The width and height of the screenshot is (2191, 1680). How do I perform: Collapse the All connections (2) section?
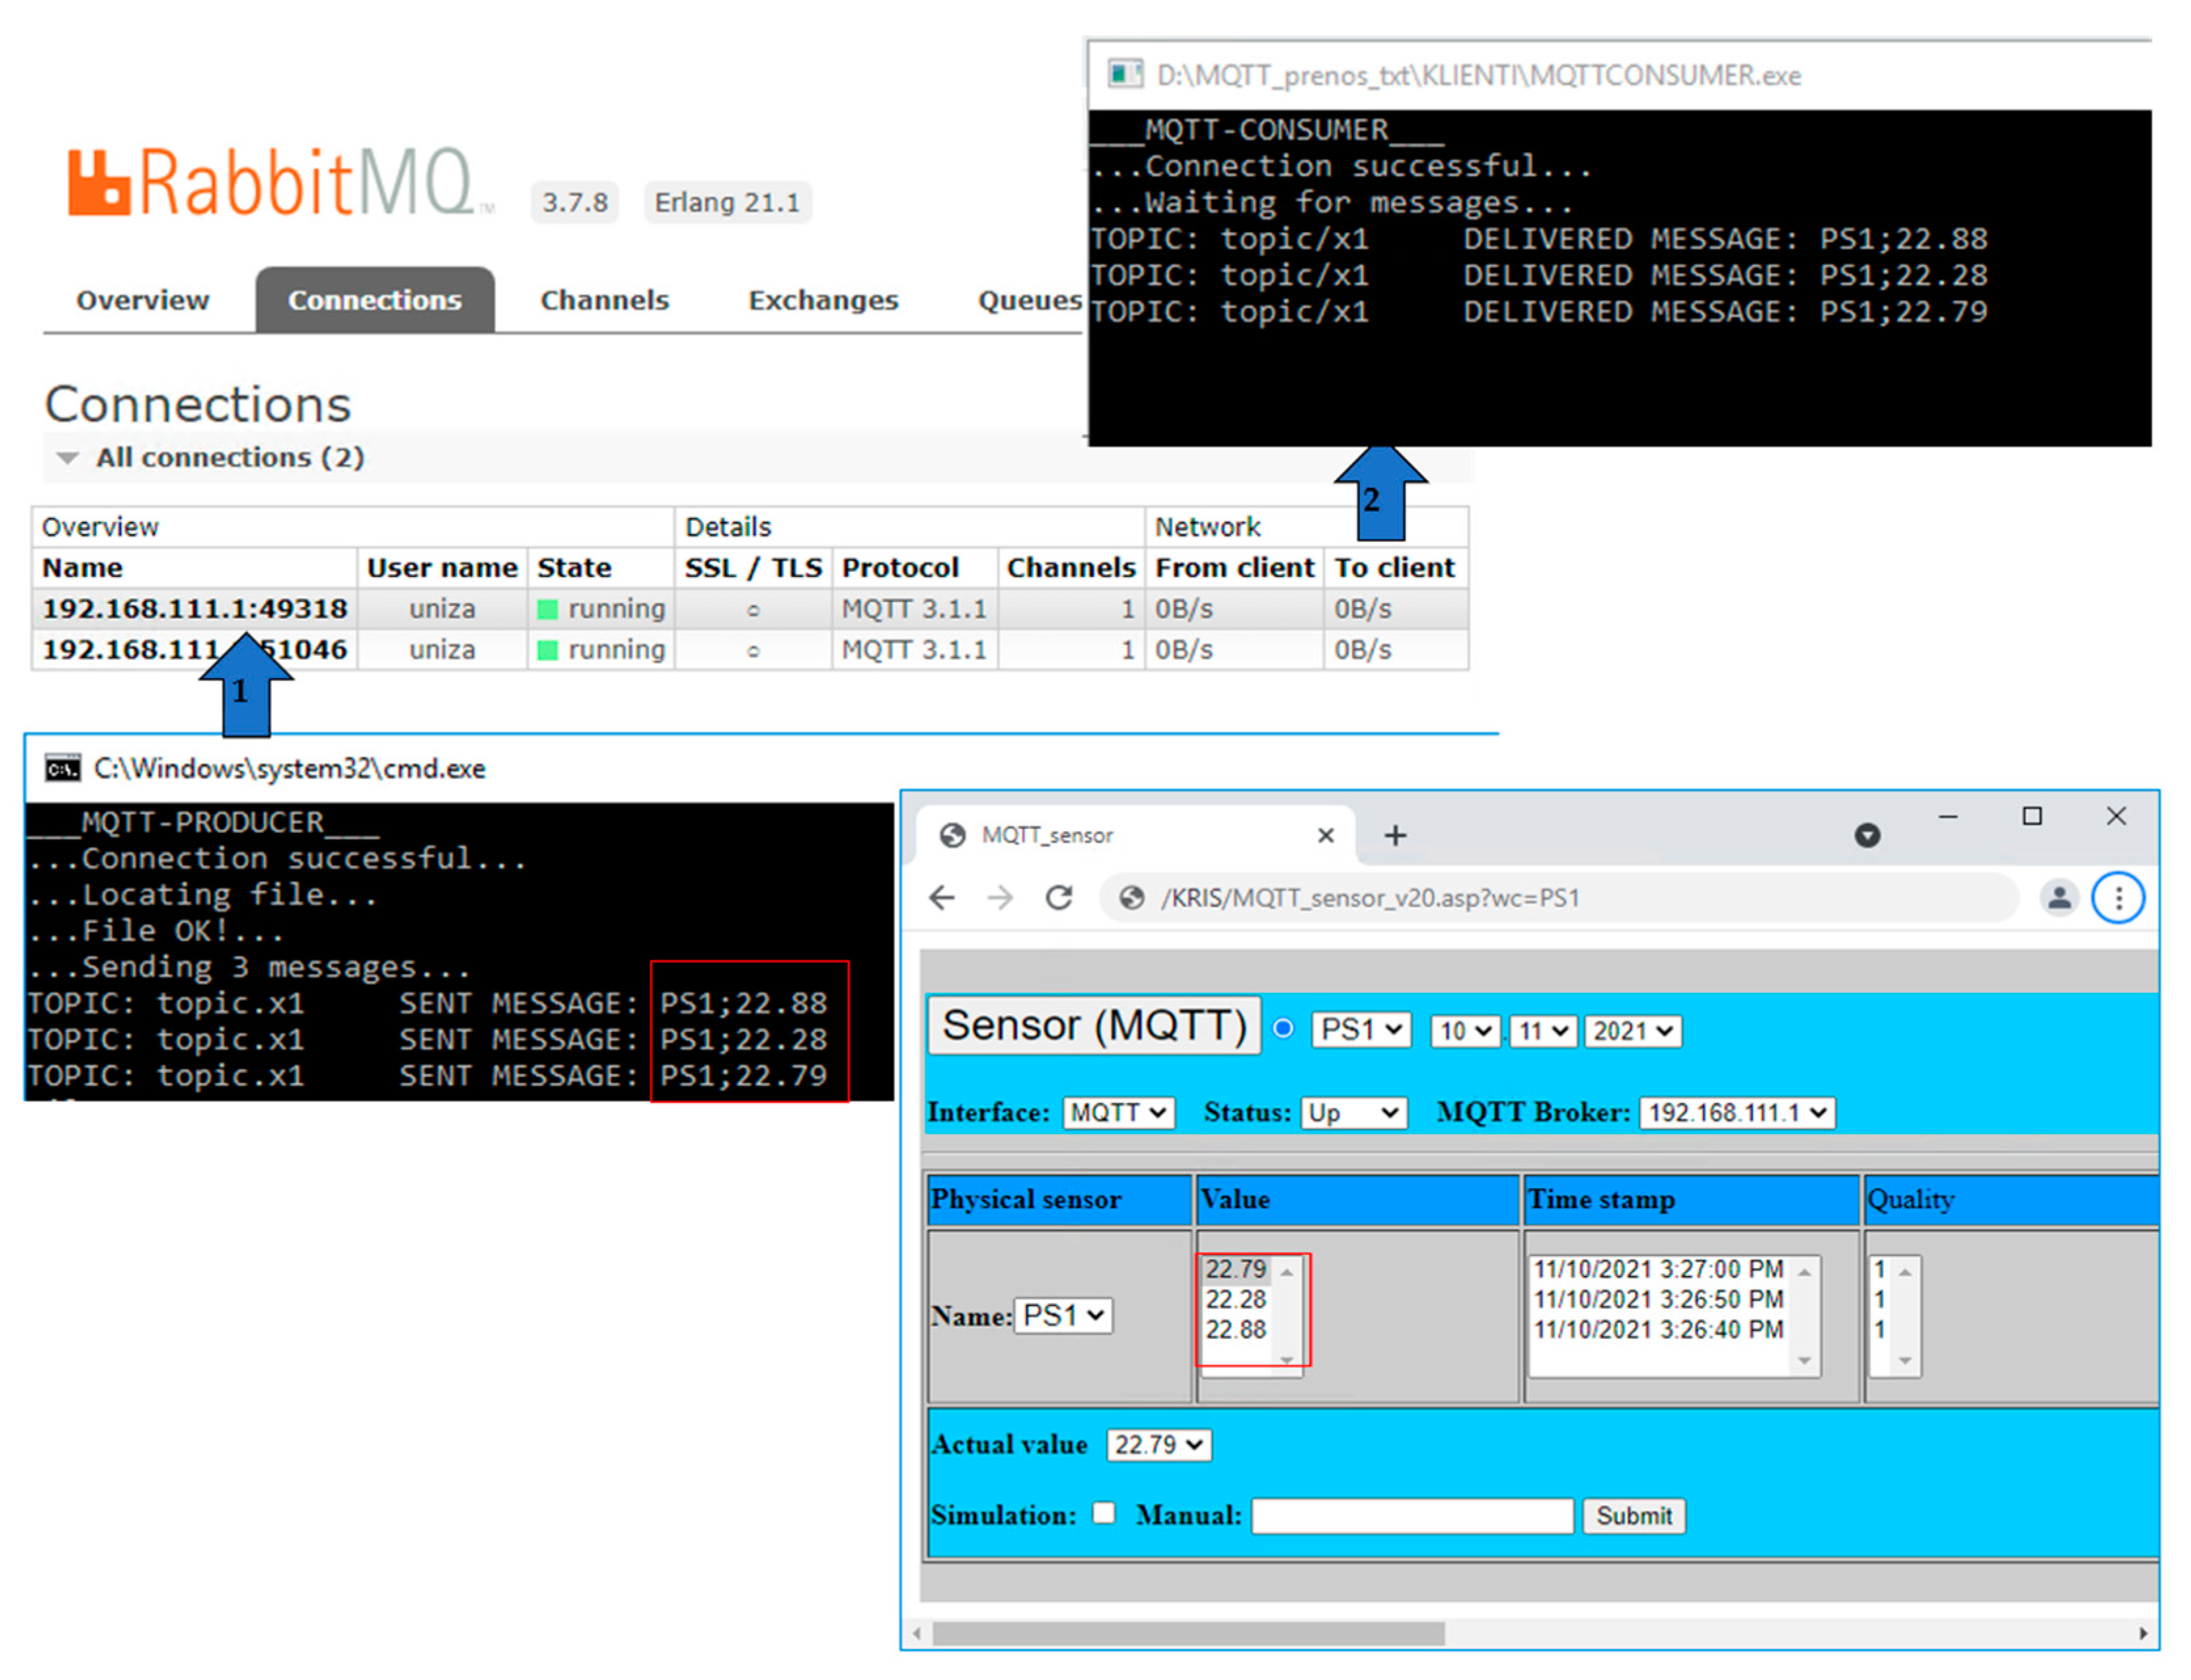(x=68, y=458)
